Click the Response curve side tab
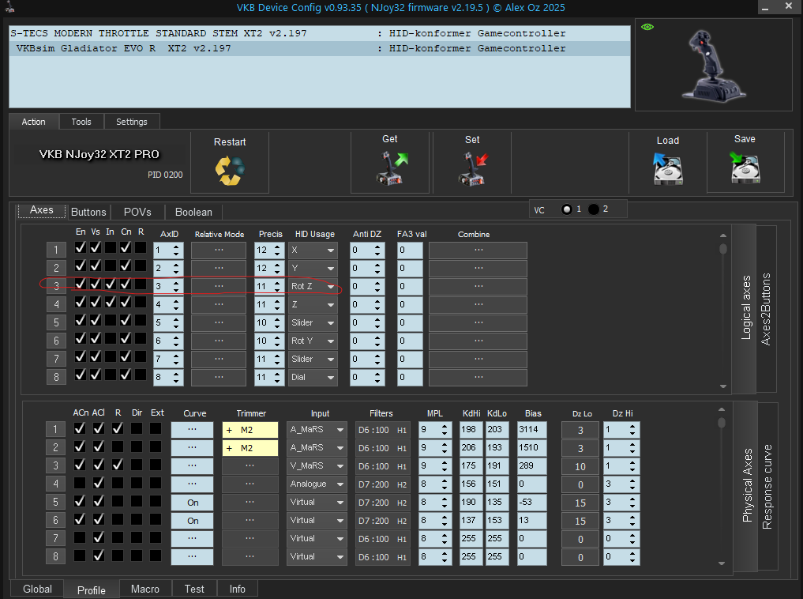Viewport: 803px width, 599px height. (767, 486)
